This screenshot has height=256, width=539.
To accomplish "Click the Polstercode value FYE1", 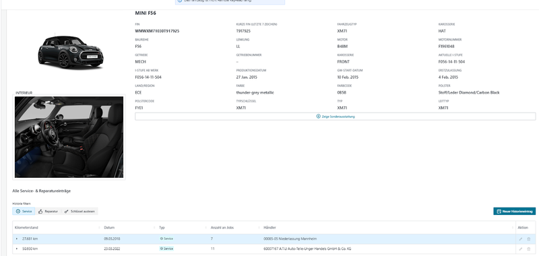I will click(140, 108).
